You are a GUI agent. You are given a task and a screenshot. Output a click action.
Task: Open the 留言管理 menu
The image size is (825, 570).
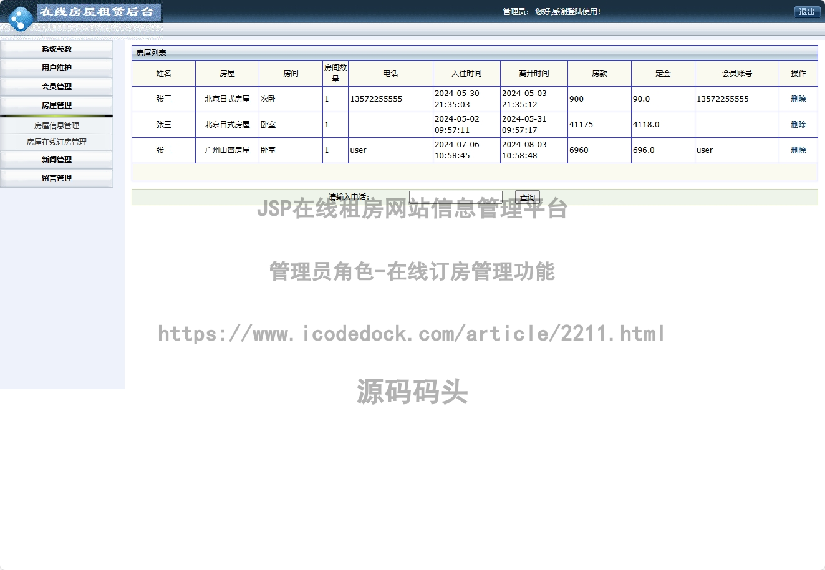click(57, 178)
